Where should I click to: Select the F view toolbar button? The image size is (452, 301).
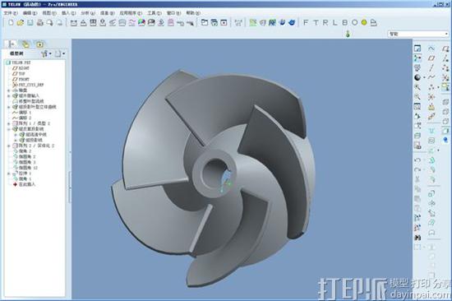(306, 22)
